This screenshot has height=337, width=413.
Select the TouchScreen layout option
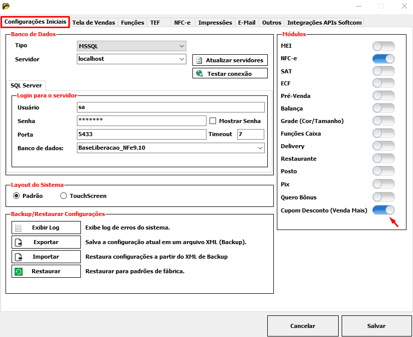click(64, 196)
